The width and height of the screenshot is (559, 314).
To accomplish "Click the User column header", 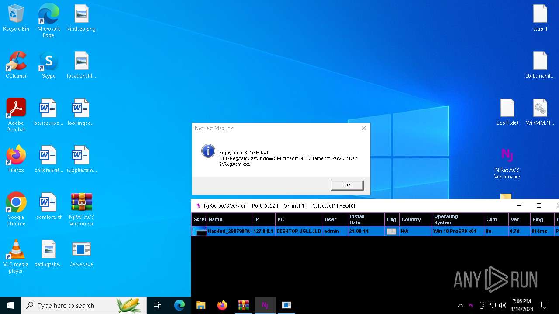I will (335, 219).
